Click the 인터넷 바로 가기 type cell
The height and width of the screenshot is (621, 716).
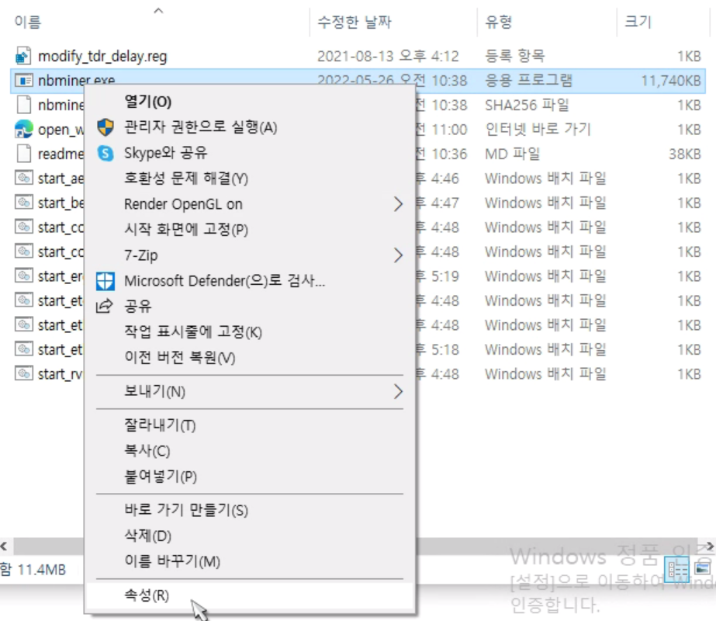538,130
